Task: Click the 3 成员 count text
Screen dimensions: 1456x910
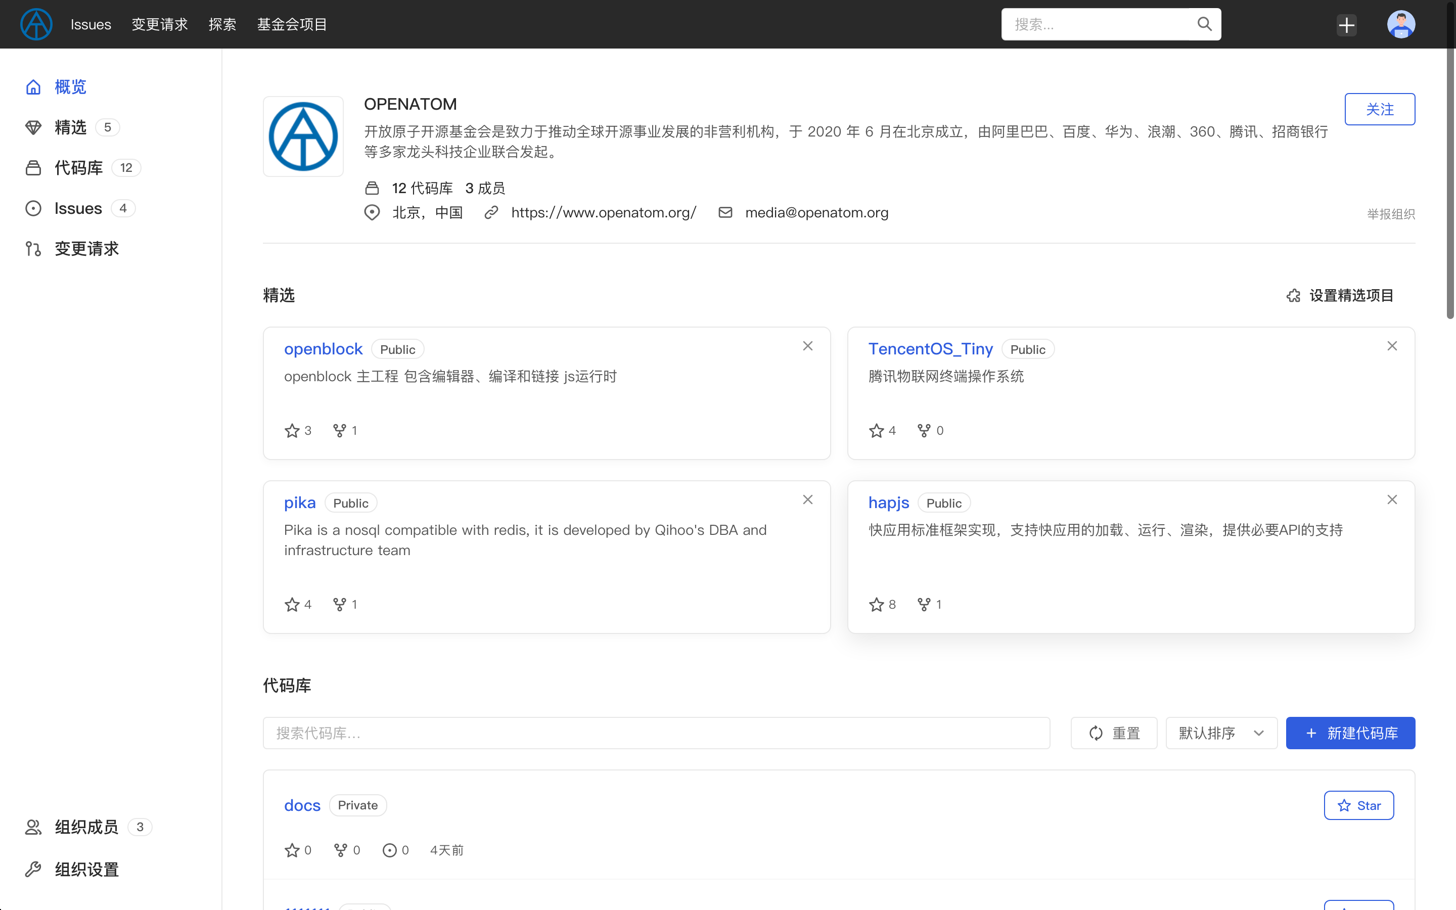Action: (x=485, y=189)
